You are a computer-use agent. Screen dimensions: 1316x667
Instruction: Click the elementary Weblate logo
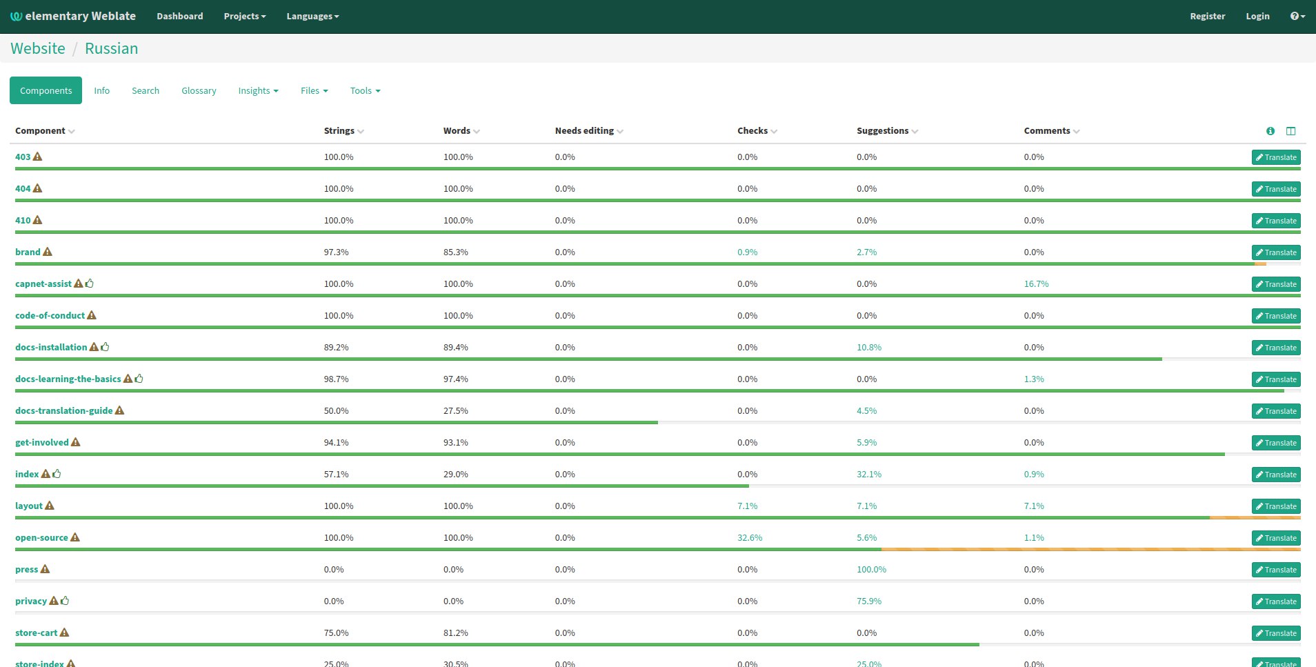[x=73, y=16]
